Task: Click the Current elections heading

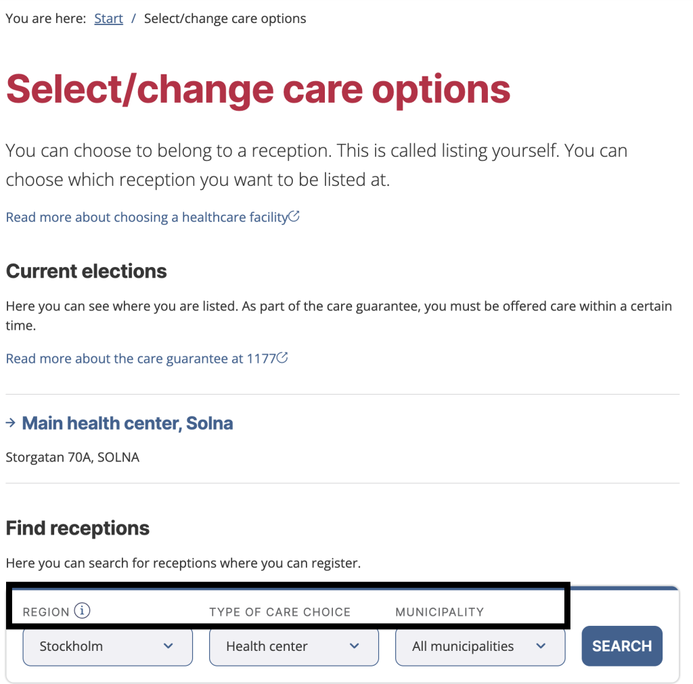Action: click(86, 271)
